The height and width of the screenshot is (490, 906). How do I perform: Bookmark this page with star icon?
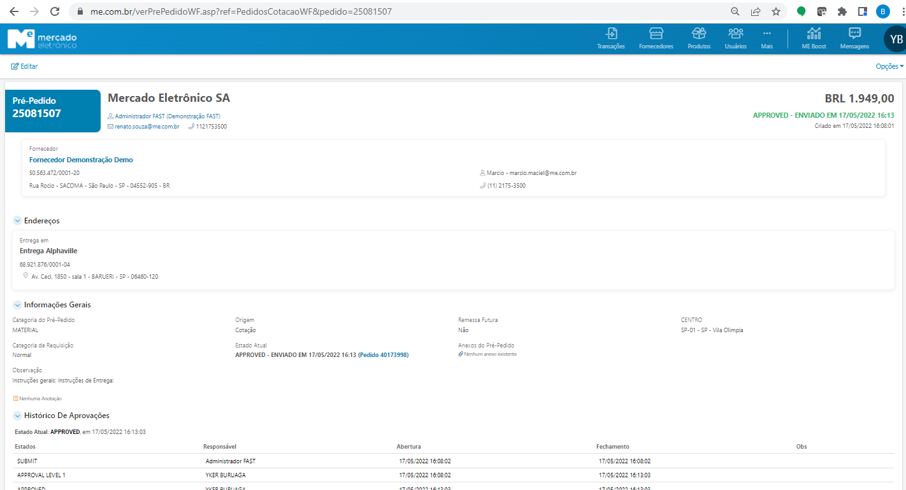(775, 11)
